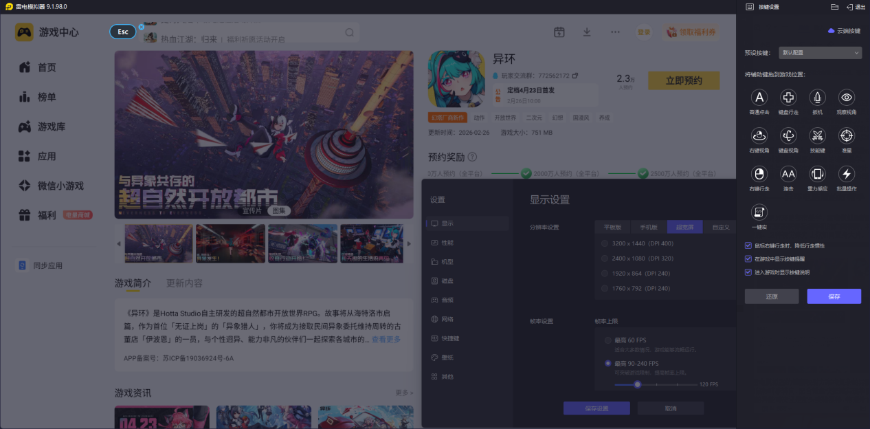Open the 预设按键 默认配置 dropdown
This screenshot has height=429, width=870.
(x=821, y=52)
